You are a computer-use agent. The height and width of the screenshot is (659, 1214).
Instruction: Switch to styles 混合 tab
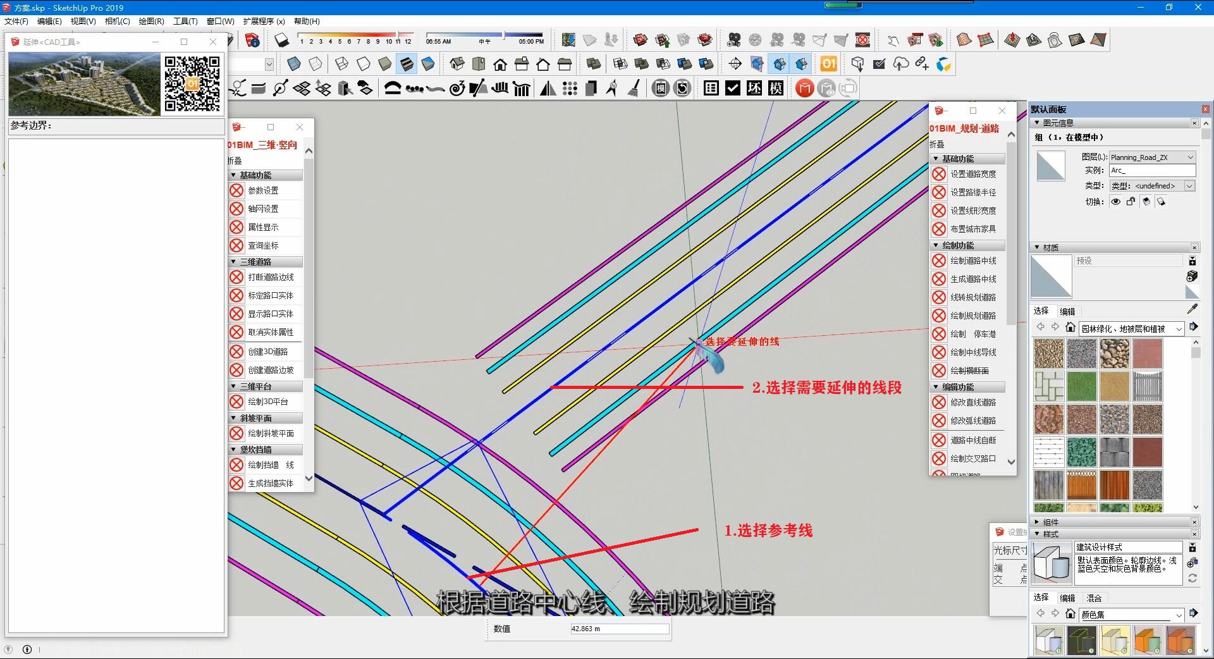[x=1094, y=598]
